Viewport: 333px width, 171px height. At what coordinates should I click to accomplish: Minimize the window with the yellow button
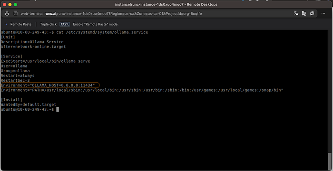(10, 4)
